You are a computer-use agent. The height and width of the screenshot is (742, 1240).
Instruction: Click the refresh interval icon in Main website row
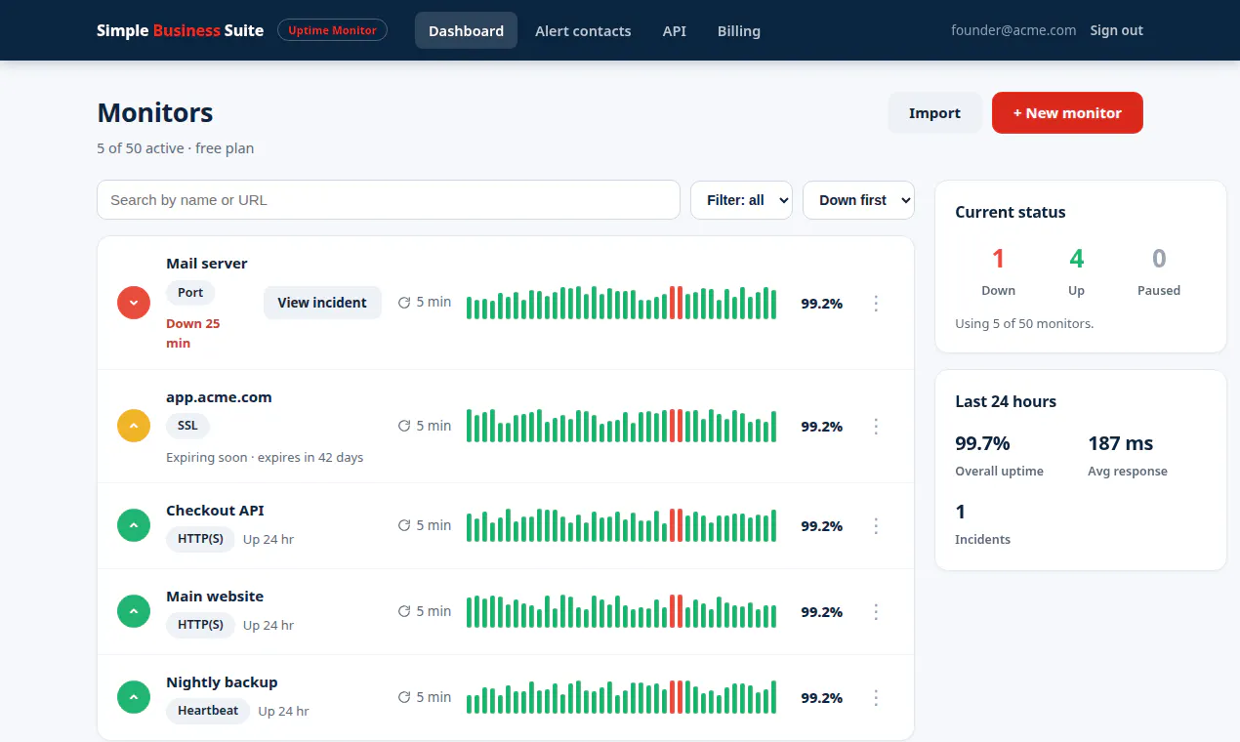coord(404,611)
